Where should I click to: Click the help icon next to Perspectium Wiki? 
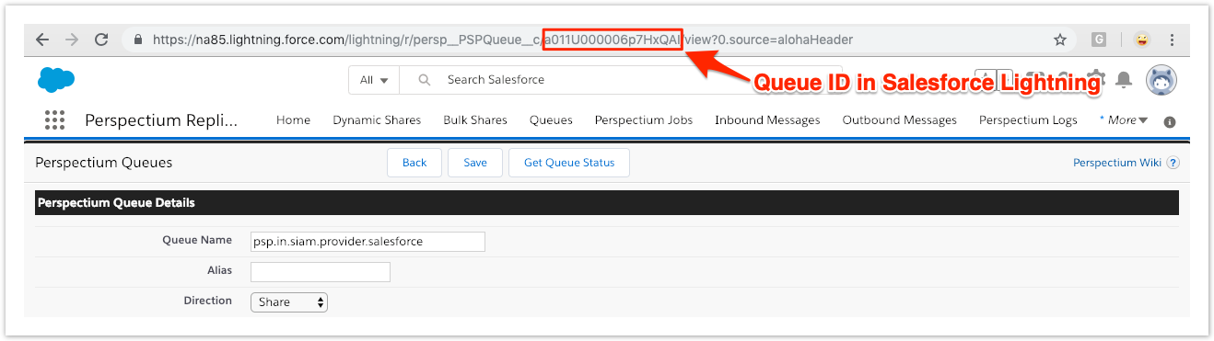[1173, 163]
